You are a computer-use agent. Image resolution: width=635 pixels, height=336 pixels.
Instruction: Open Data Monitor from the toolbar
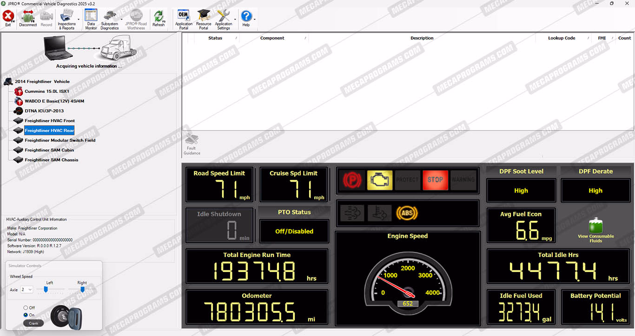click(91, 19)
